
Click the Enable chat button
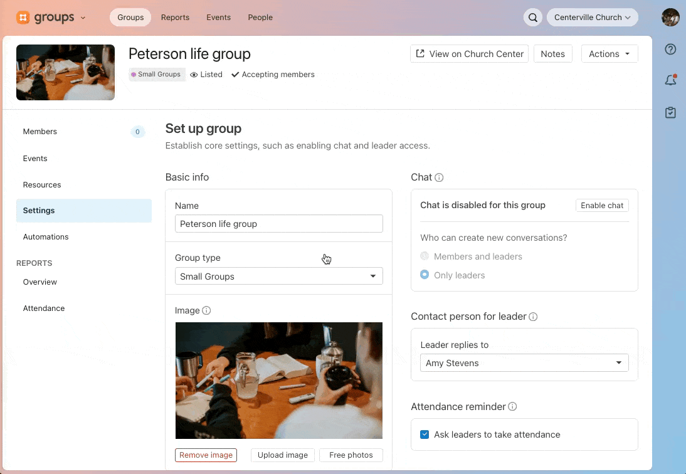click(602, 206)
